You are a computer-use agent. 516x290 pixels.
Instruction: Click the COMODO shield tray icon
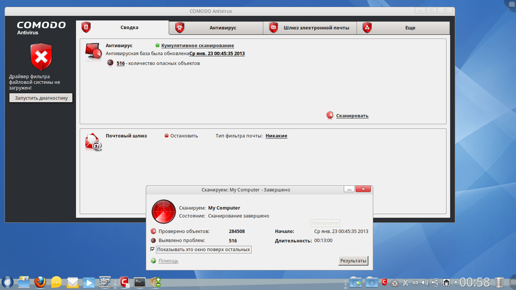click(x=385, y=282)
